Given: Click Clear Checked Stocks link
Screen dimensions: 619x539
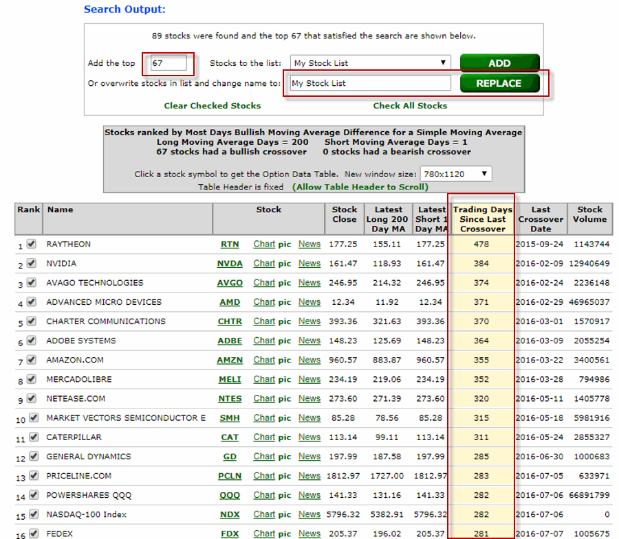Looking at the screenshot, I should point(213,106).
